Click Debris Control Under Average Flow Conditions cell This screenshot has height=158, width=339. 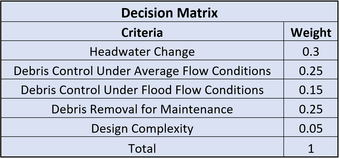(x=142, y=71)
